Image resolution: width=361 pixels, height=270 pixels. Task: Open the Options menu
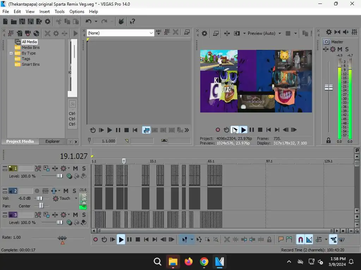pos(77,12)
